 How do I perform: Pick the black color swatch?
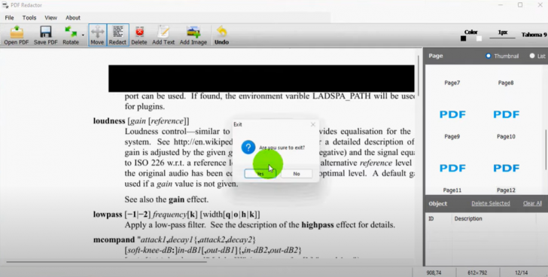tap(464, 38)
